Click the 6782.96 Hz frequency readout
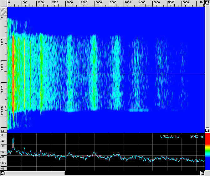This screenshot has width=210, height=176. (x=170, y=136)
